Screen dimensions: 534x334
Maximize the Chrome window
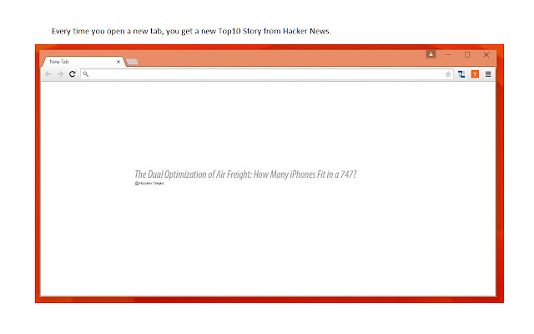click(467, 54)
